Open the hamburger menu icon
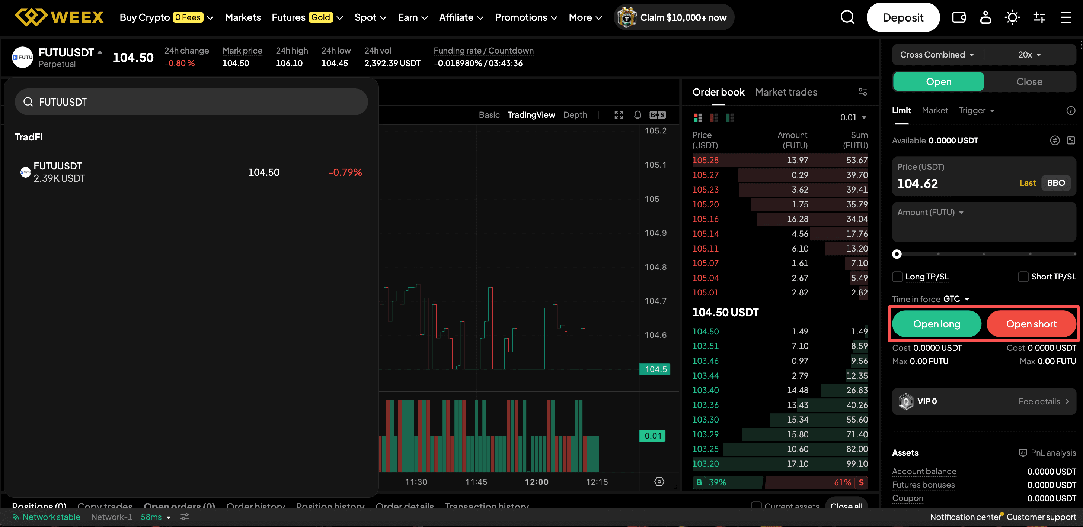 (1066, 17)
